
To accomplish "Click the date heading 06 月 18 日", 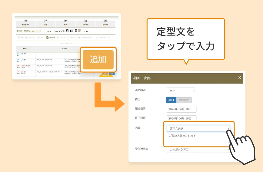I will (x=69, y=31).
